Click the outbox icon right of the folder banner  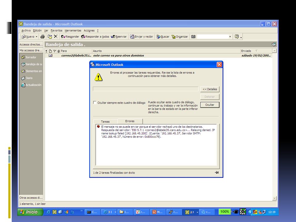[274, 44]
